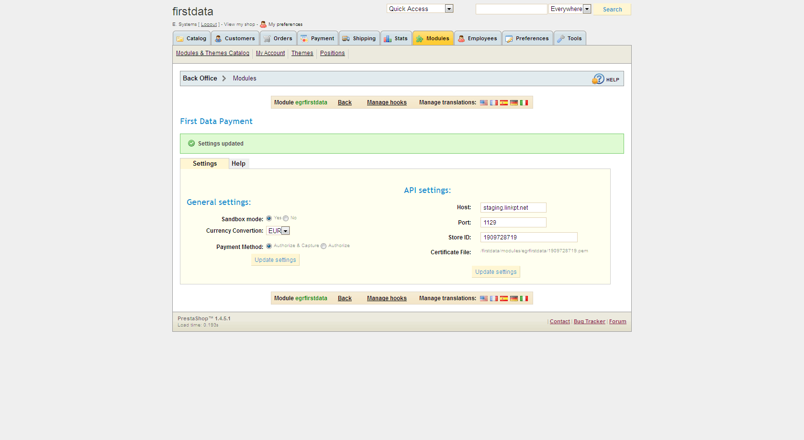804x440 pixels.
Task: Click Back link in top module bar
Action: (345, 102)
